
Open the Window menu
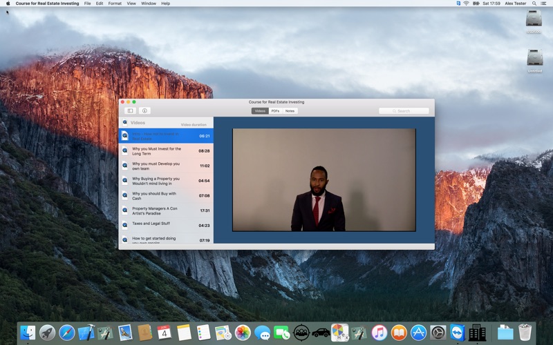click(x=149, y=3)
